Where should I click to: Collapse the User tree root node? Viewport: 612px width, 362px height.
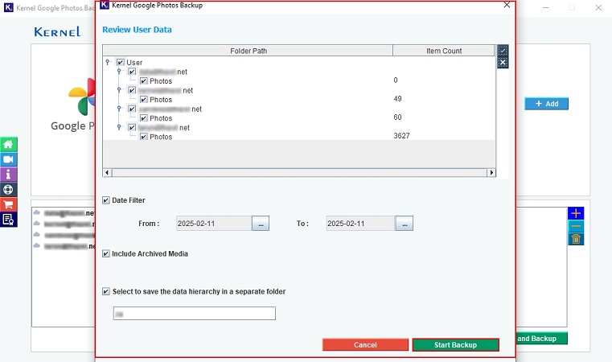(107, 62)
